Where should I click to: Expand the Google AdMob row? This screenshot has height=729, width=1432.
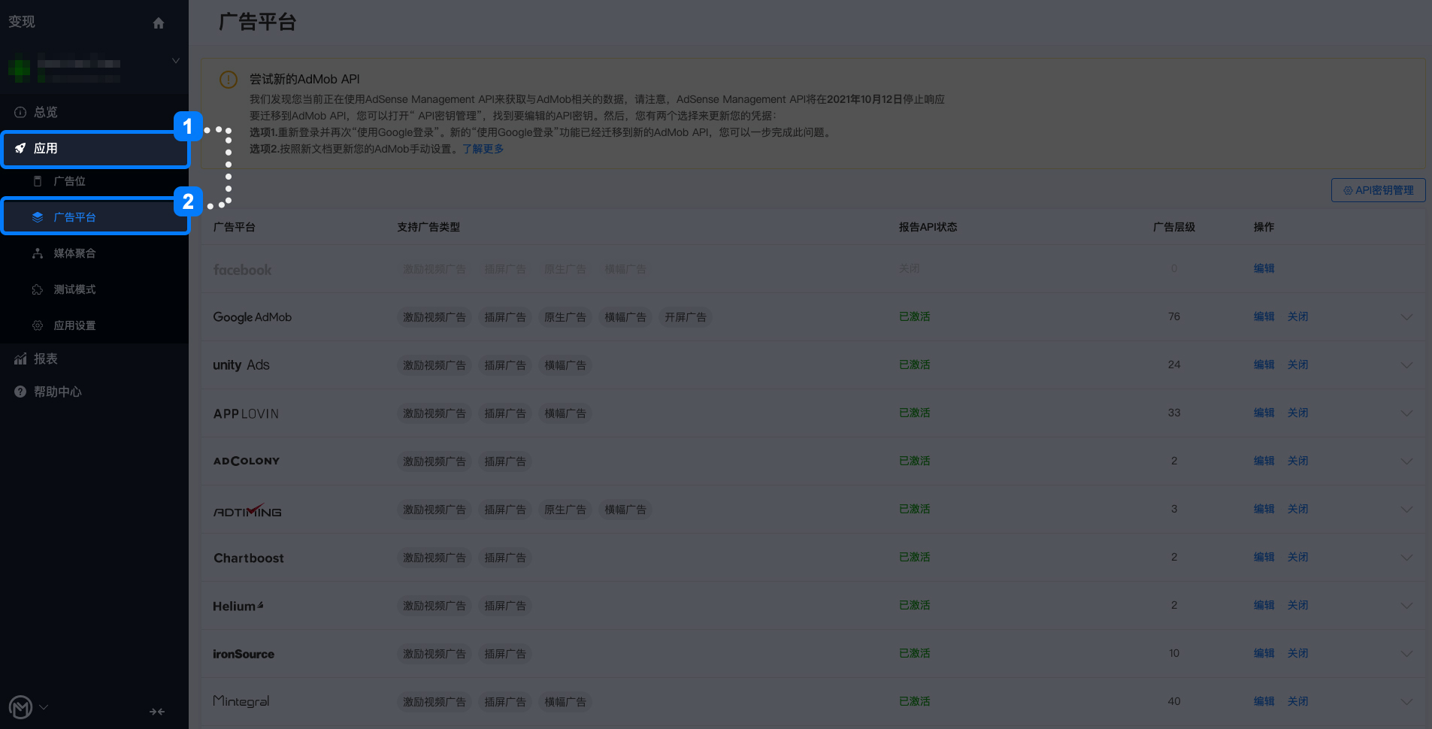tap(1406, 317)
